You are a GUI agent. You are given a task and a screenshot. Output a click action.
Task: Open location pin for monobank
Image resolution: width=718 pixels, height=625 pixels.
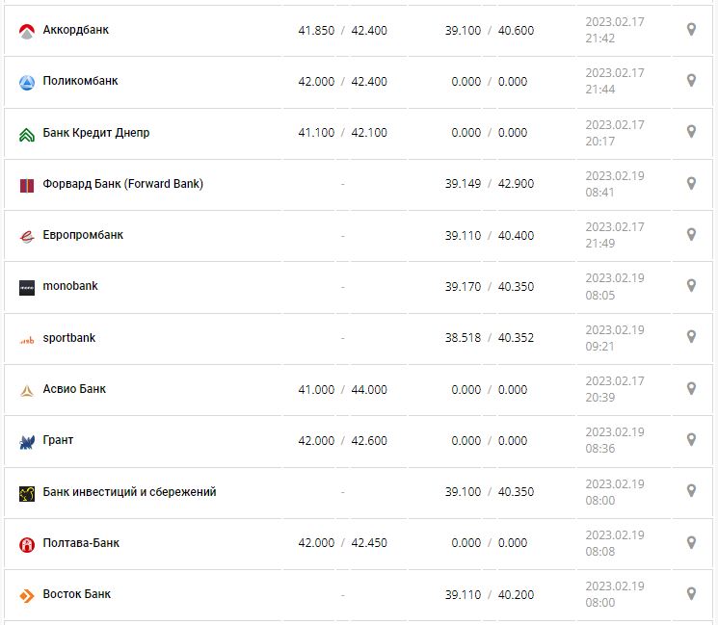[691, 286]
